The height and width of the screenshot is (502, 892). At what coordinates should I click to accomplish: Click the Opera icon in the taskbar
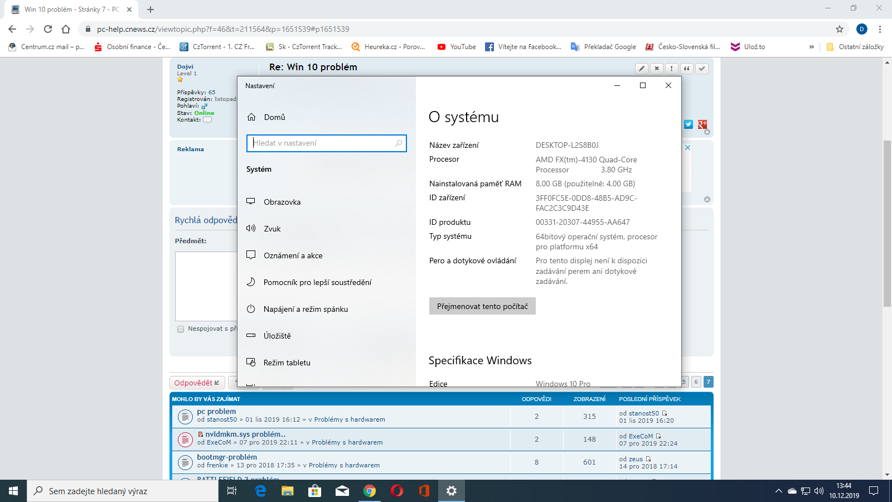pos(397,491)
